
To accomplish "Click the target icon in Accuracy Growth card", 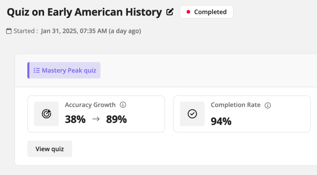I will (46, 114).
